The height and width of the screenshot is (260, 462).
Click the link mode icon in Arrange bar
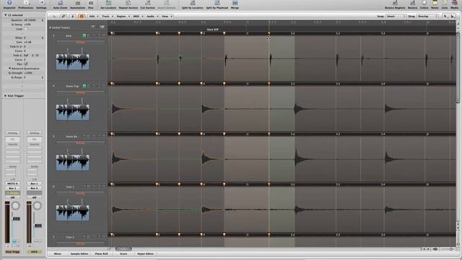[x=64, y=16]
